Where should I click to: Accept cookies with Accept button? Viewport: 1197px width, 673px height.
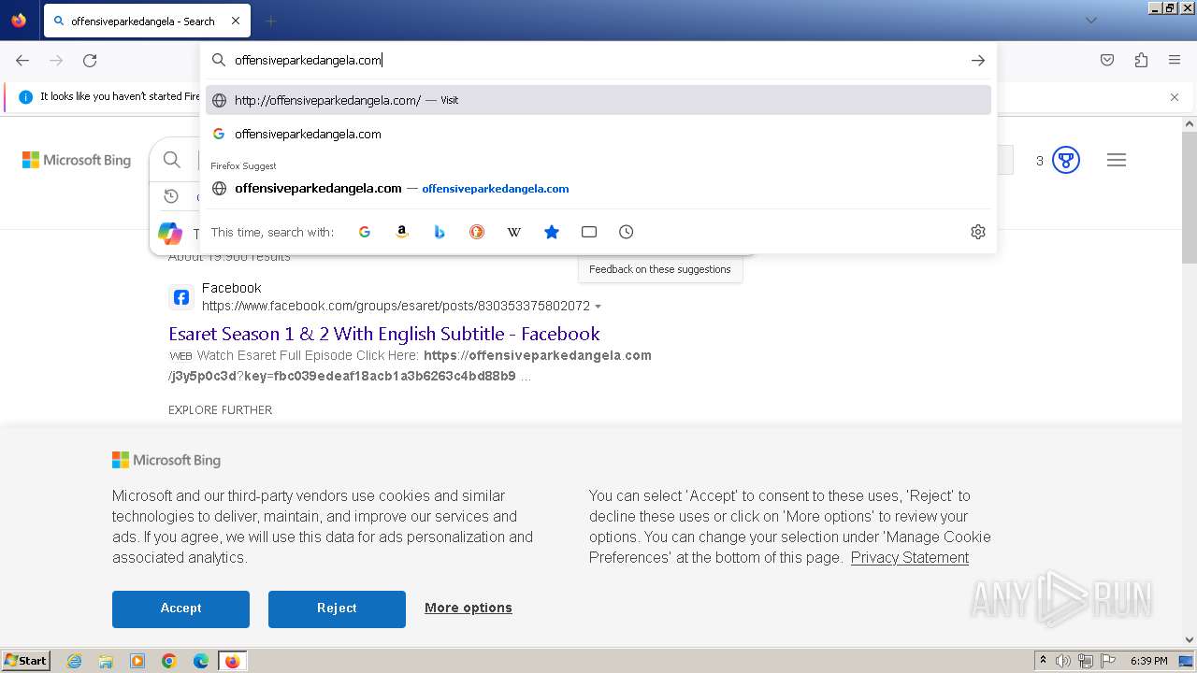pyautogui.click(x=180, y=609)
